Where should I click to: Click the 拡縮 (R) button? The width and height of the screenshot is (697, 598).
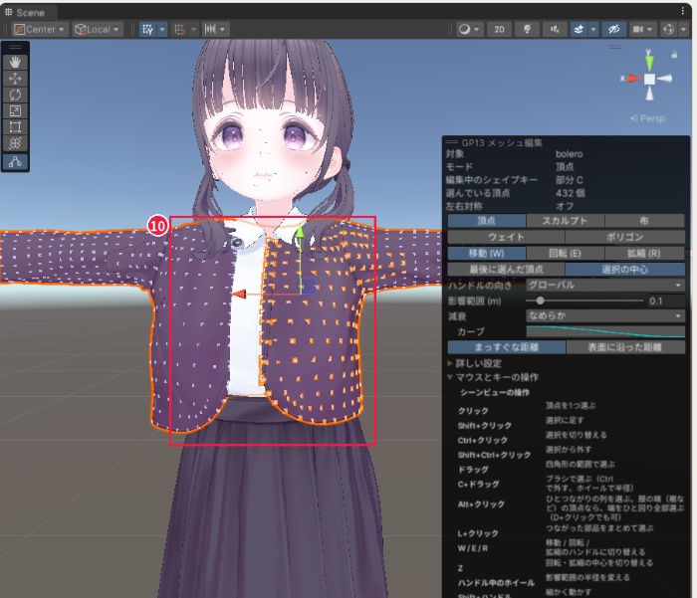click(644, 254)
